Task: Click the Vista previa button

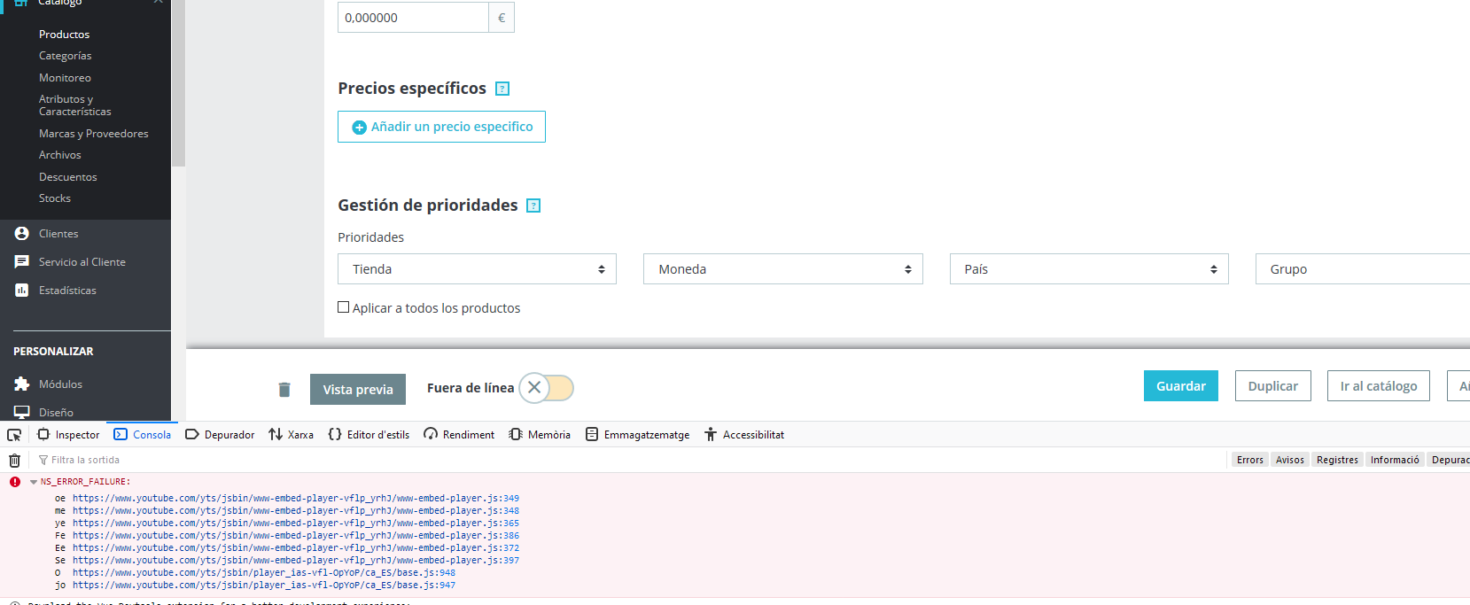Action: point(358,390)
